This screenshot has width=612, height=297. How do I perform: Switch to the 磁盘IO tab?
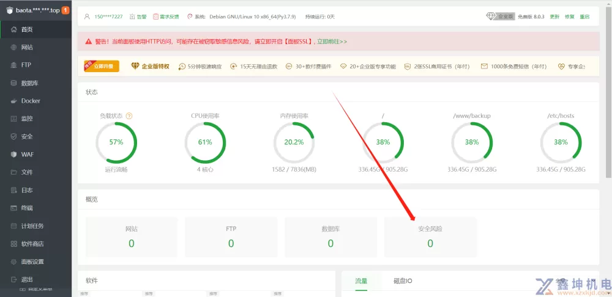[403, 281]
